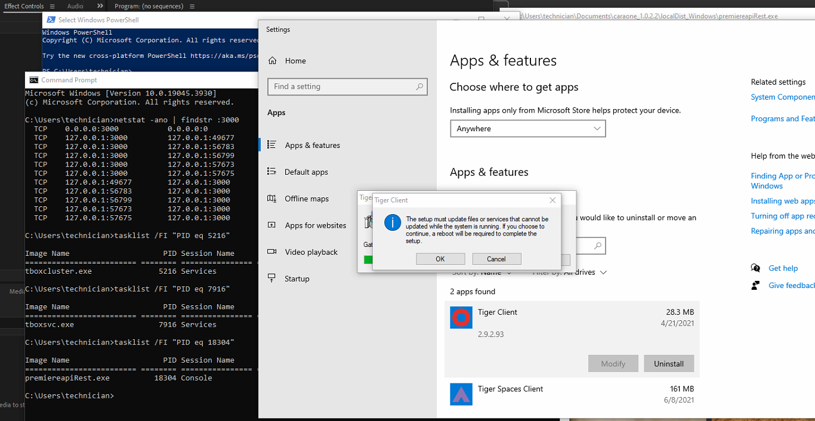Click the Video playback camera icon
The height and width of the screenshot is (421, 815).
(x=272, y=252)
